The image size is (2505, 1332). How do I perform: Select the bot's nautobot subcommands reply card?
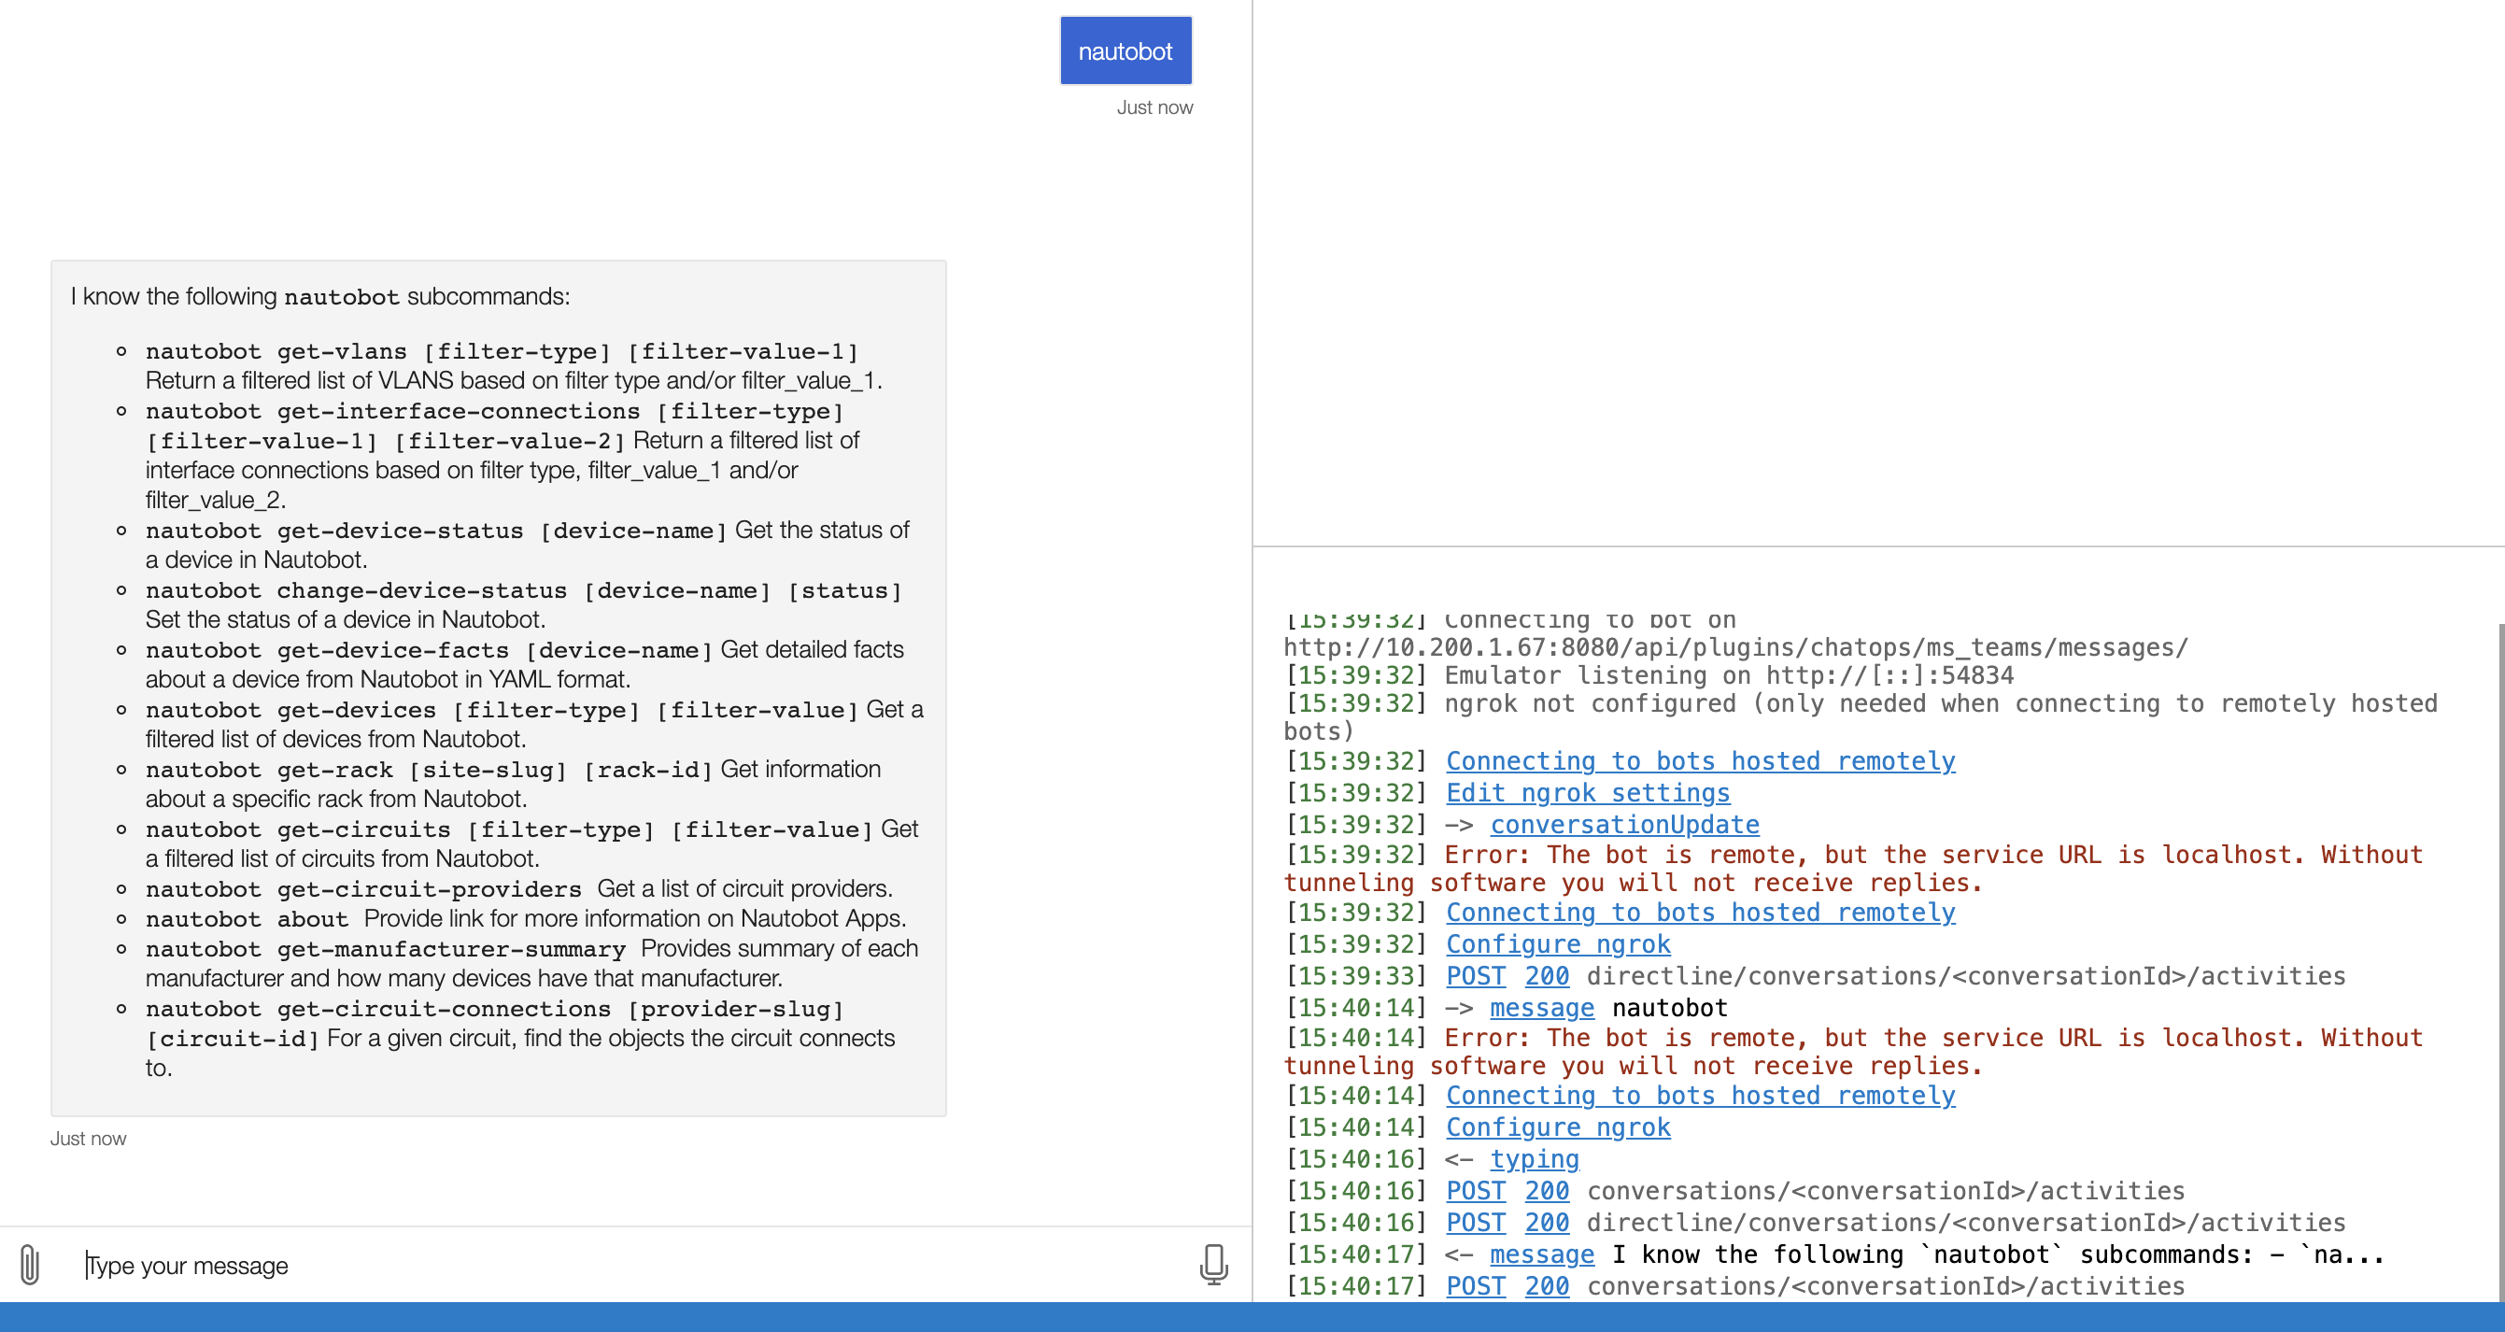click(x=498, y=687)
